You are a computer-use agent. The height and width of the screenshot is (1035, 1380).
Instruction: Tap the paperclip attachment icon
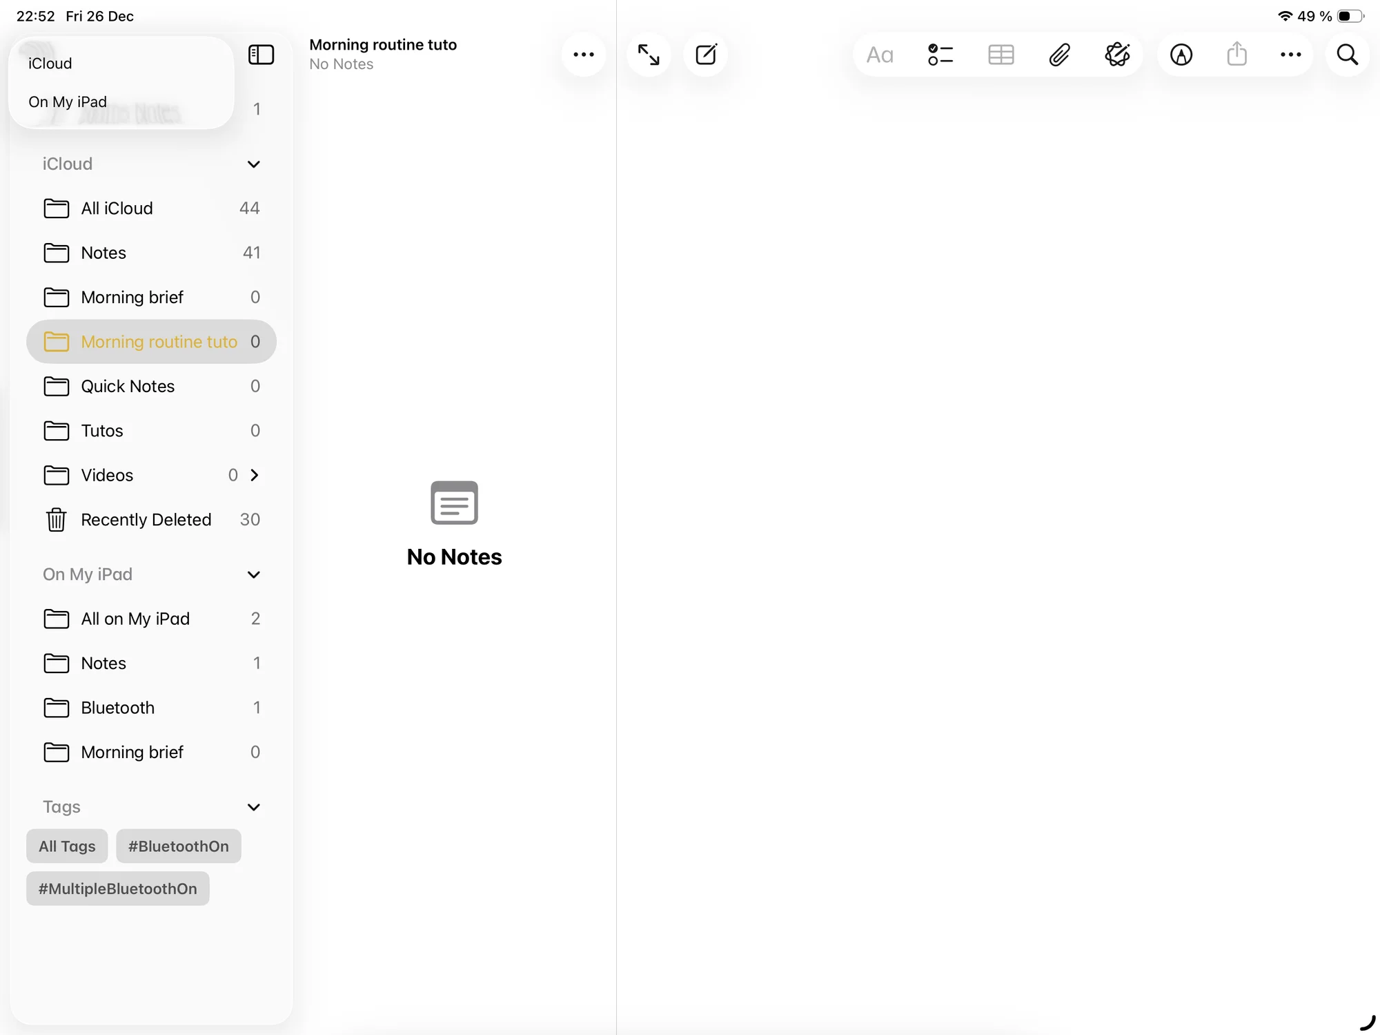[x=1059, y=55]
